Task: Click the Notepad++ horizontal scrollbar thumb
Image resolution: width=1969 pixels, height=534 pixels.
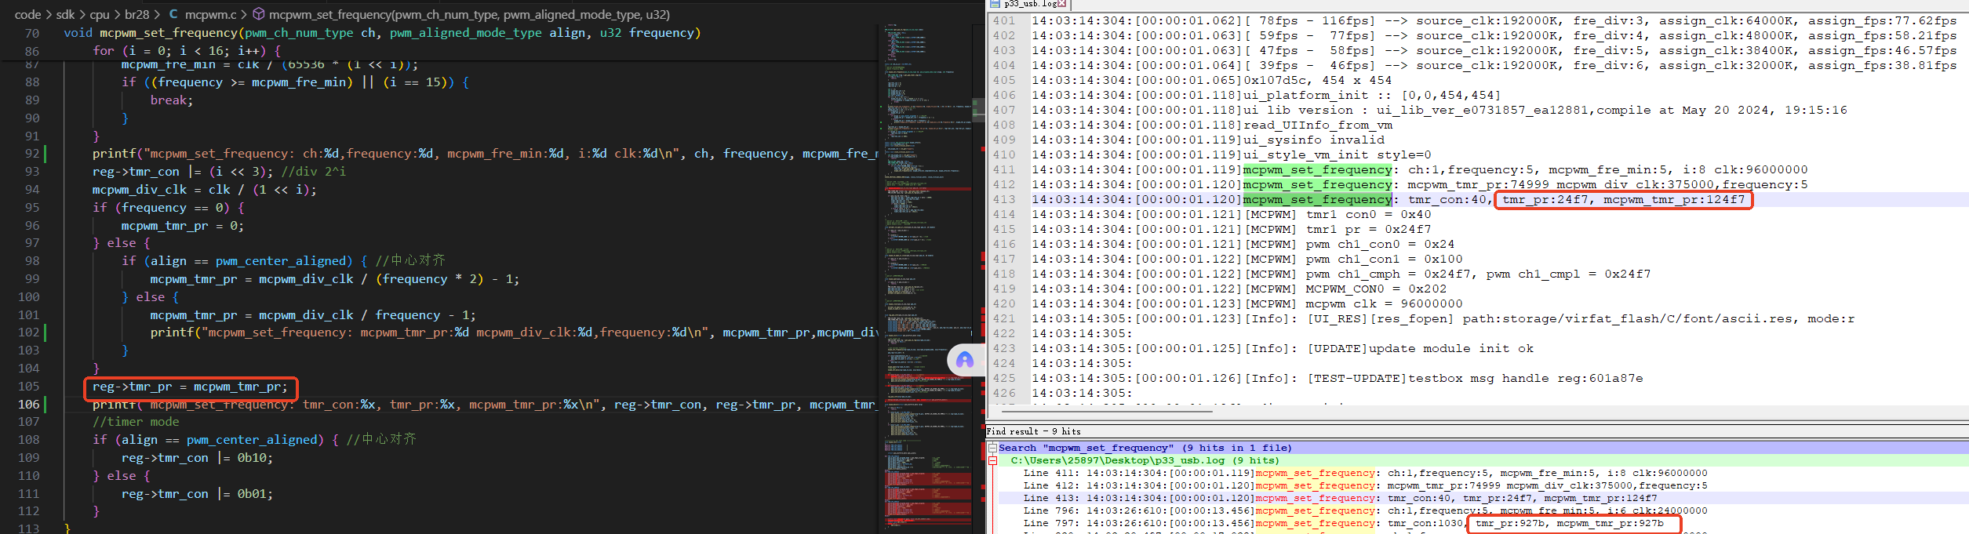Action: 1108,411
